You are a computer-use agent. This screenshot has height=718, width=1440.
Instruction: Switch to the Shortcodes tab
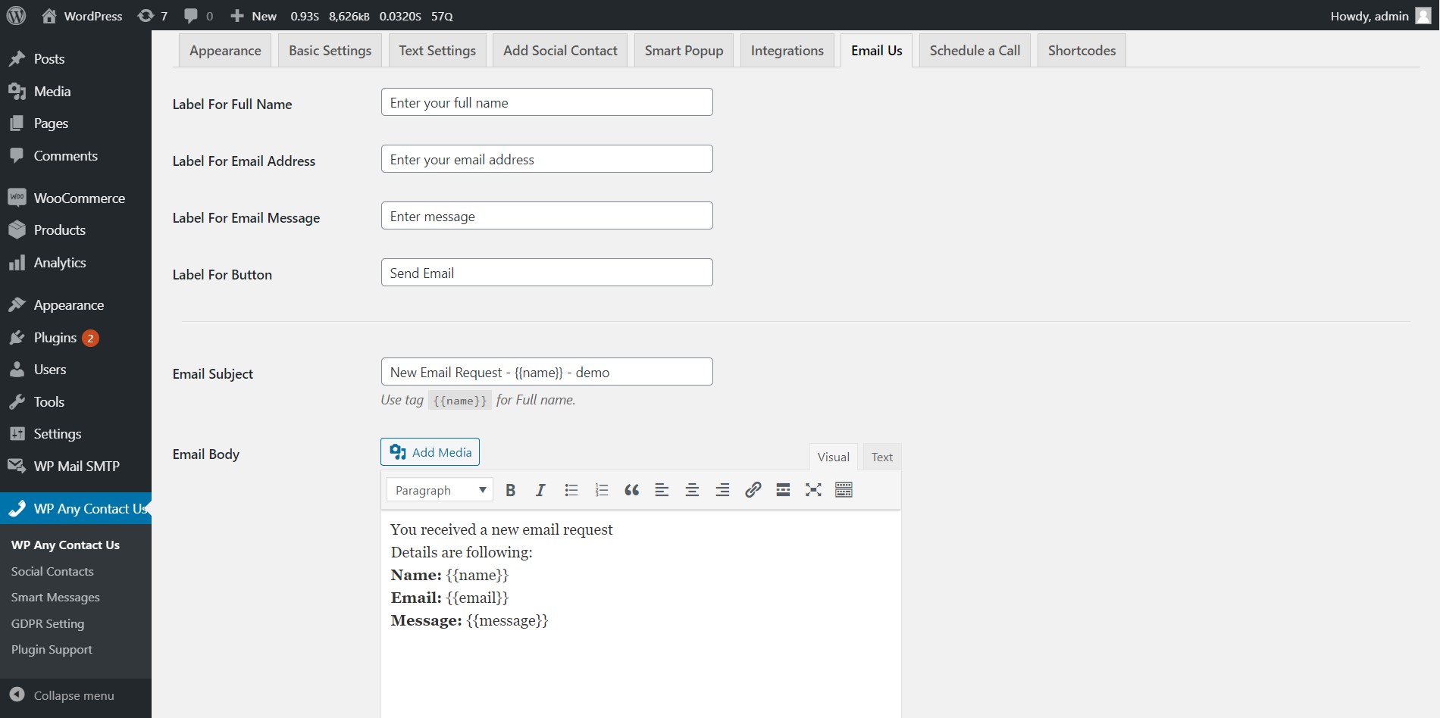[1082, 51]
